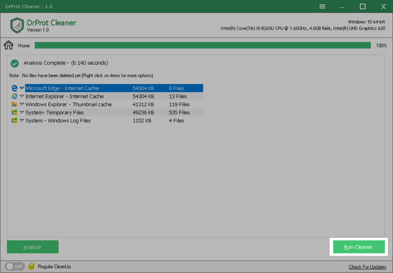
Task: Click the Regular CleanUp clock icon
Action: click(x=31, y=267)
